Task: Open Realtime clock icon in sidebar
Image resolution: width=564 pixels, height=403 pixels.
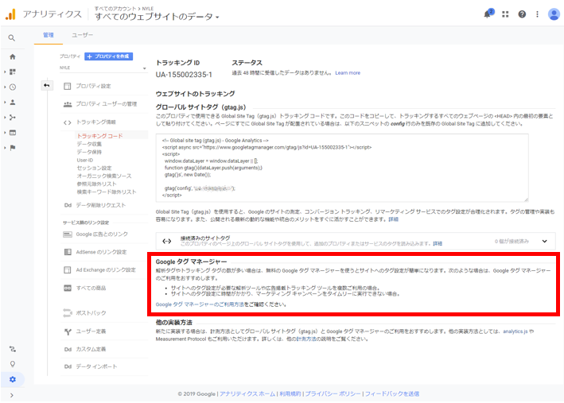Action: pos(13,87)
